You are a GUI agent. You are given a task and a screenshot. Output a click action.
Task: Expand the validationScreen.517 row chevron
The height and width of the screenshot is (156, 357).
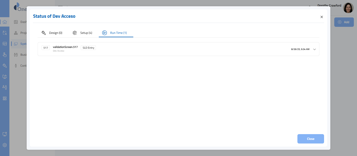314,49
